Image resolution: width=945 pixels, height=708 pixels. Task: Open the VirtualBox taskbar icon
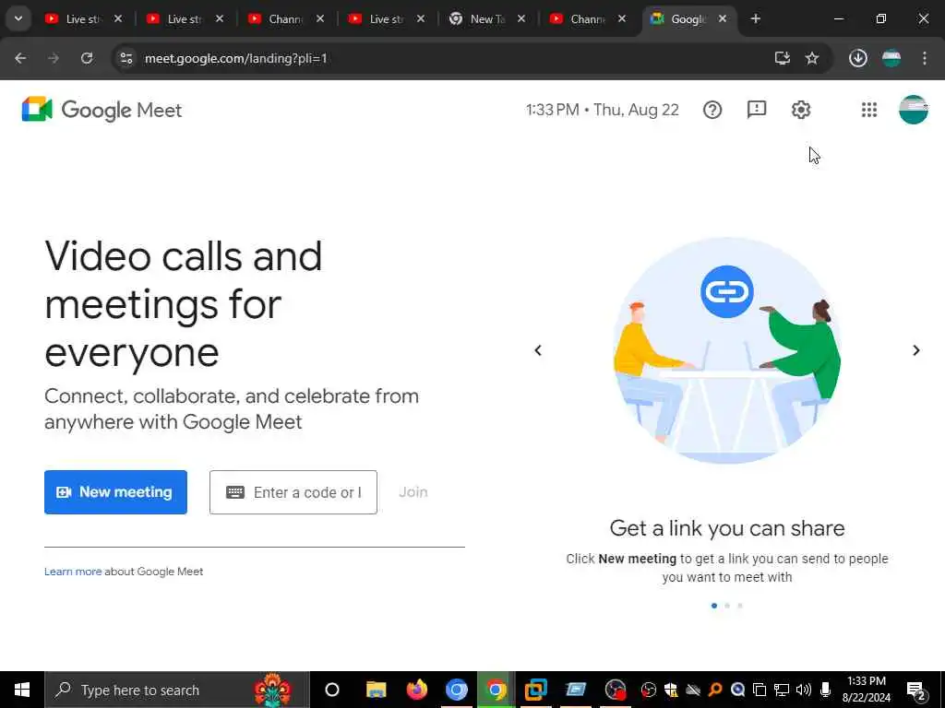coord(535,690)
